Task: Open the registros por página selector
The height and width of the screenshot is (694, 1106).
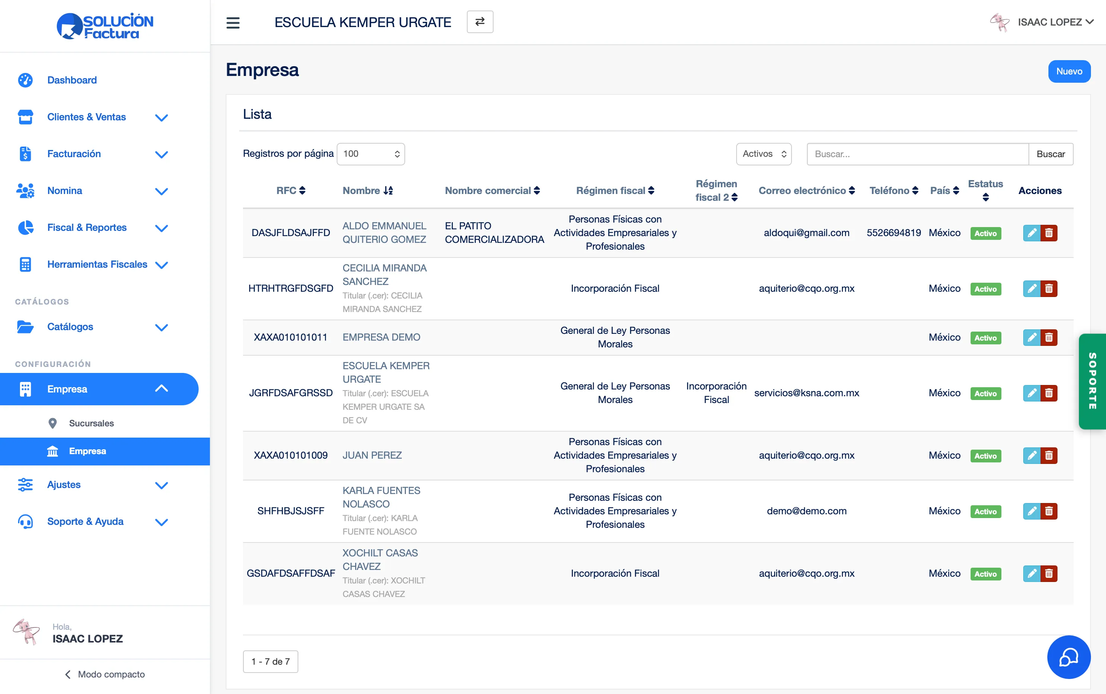Action: coord(370,154)
